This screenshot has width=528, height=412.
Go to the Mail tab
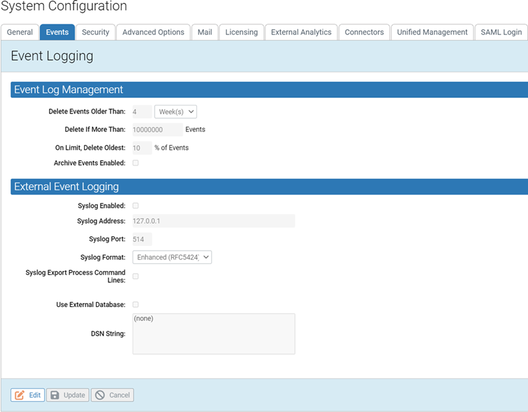[x=204, y=32]
